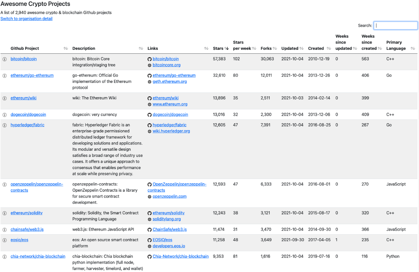Open the bitcoincore.org website link
The height and width of the screenshot is (272, 419).
[x=167, y=65]
